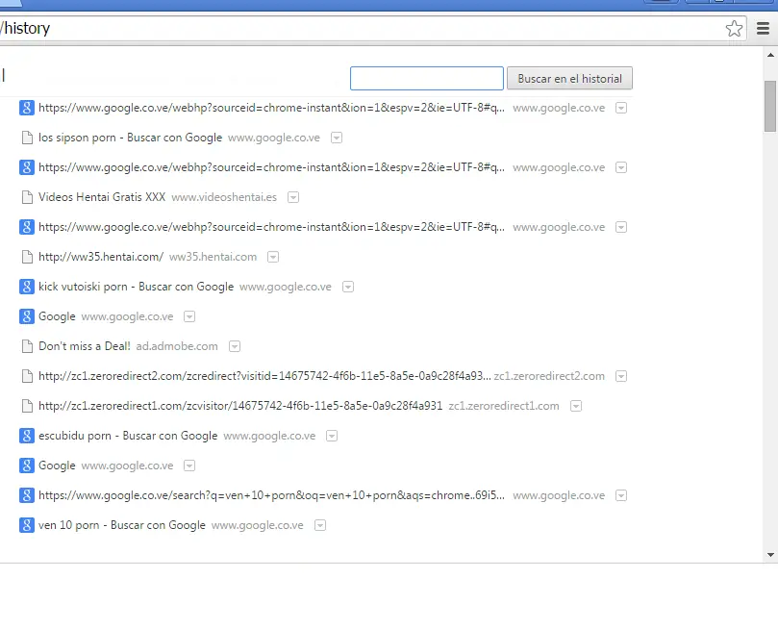Viewport: 778px width, 629px height.
Task: Click the page icon beside zeroredirect2.com URL
Action: pos(27,376)
